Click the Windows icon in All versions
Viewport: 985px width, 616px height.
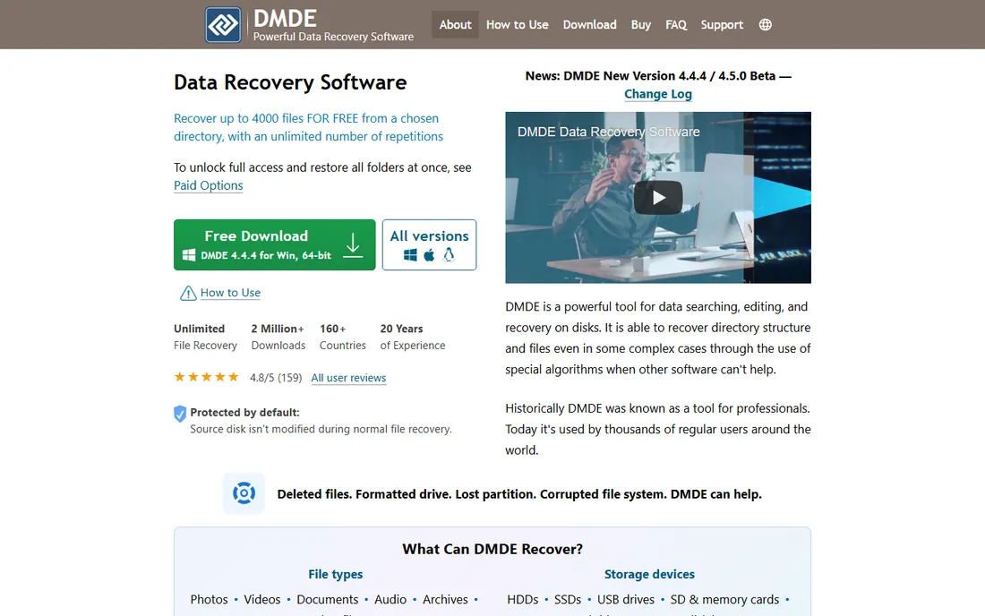[410, 255]
